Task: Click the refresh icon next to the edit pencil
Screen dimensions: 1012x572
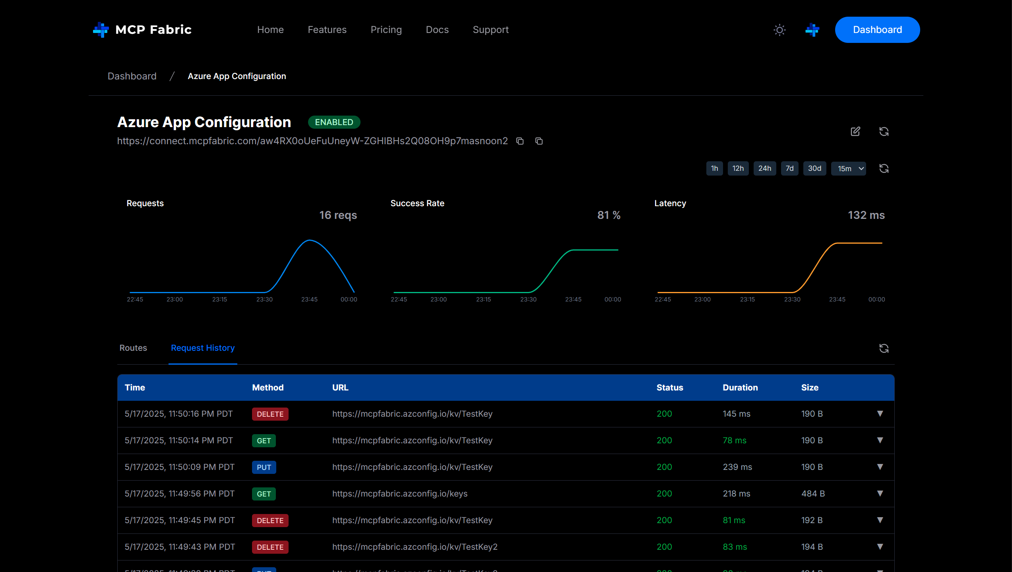Action: 884,131
